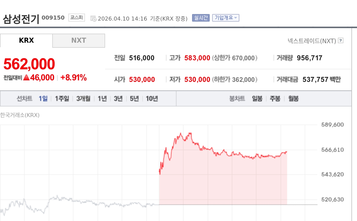Viewport: 357px width, 221px height.
Task: Click the 선차트 line chart label
Action: point(24,98)
